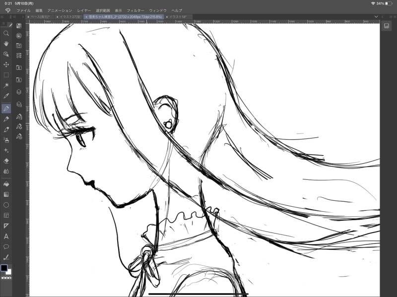Select the Pencil tool

[x=6, y=119]
